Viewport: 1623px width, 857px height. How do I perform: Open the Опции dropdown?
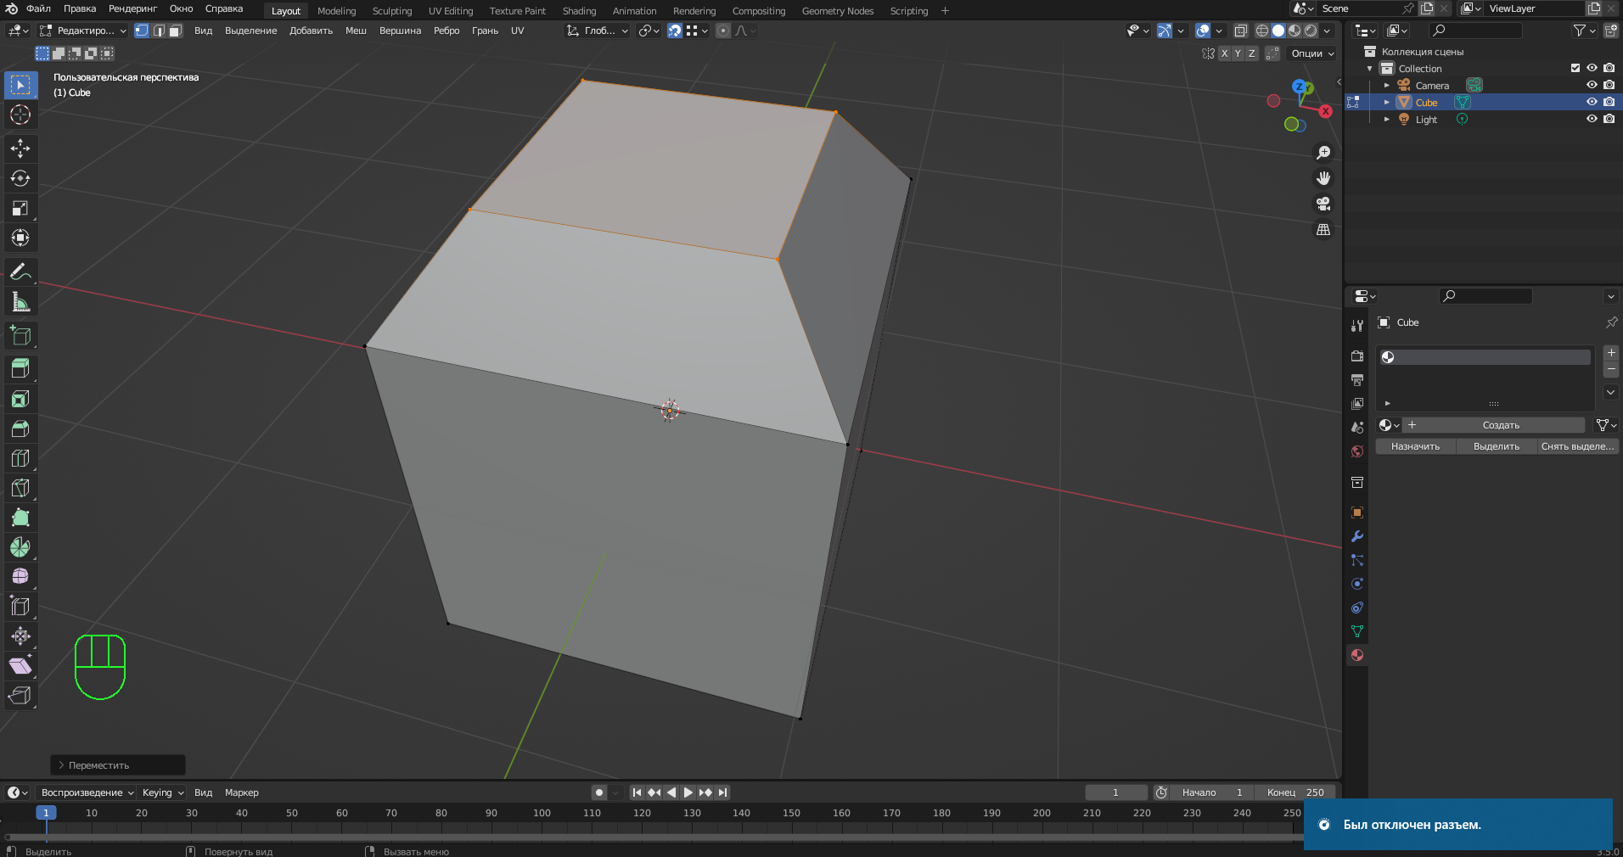[1312, 53]
